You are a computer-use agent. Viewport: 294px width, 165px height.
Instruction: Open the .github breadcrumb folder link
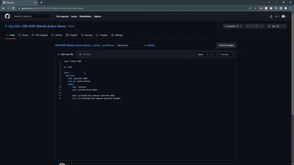pyautogui.click(x=96, y=45)
